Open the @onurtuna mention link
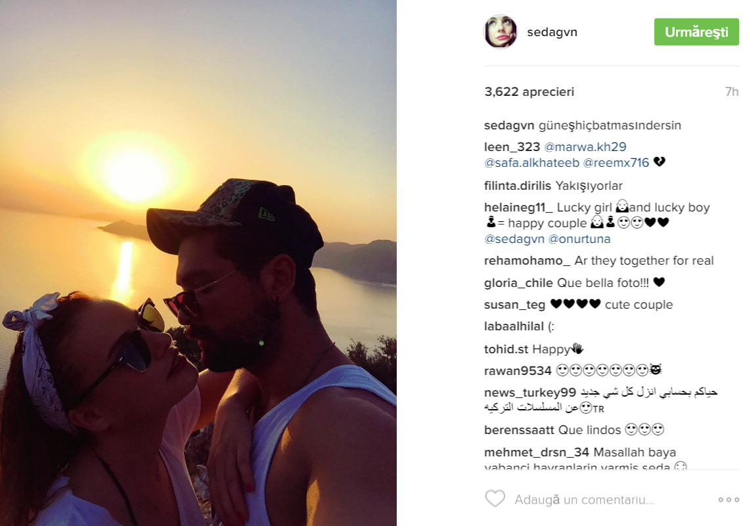The image size is (743, 526). click(x=579, y=239)
